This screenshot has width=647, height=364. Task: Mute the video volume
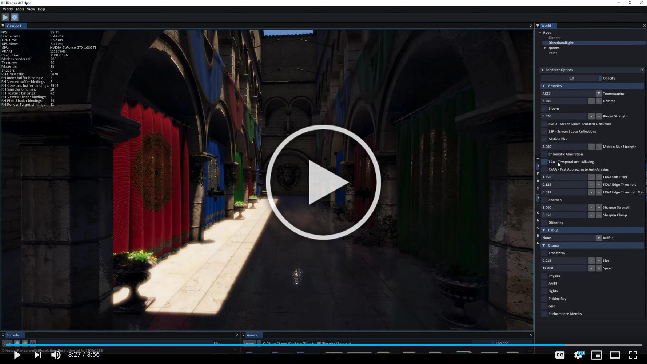(56, 355)
